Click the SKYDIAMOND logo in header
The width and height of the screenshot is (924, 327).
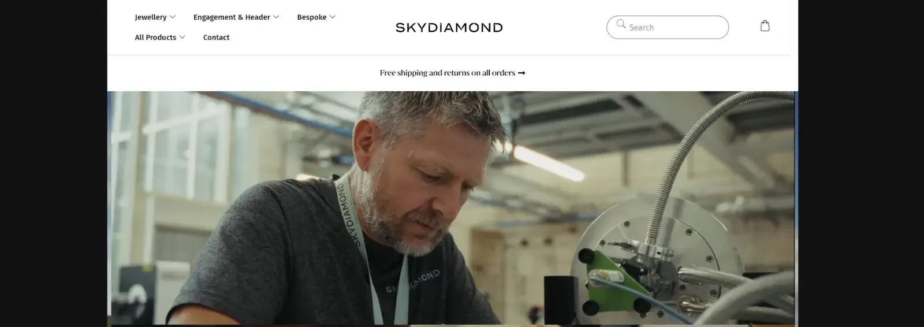(x=449, y=27)
